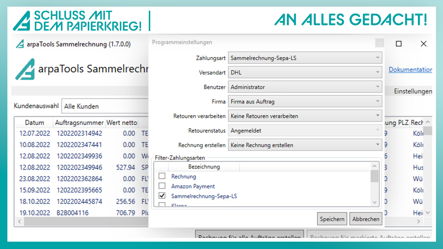Toggle the Klarna filter checkbox
This screenshot has width=443, height=249.
(x=162, y=204)
